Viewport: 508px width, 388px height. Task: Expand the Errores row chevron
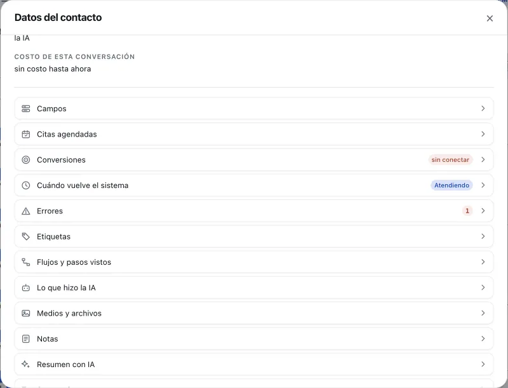(483, 211)
